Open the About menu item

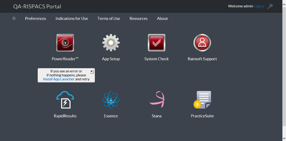coord(162,18)
